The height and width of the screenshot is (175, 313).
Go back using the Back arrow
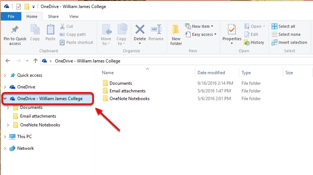[x=8, y=61]
